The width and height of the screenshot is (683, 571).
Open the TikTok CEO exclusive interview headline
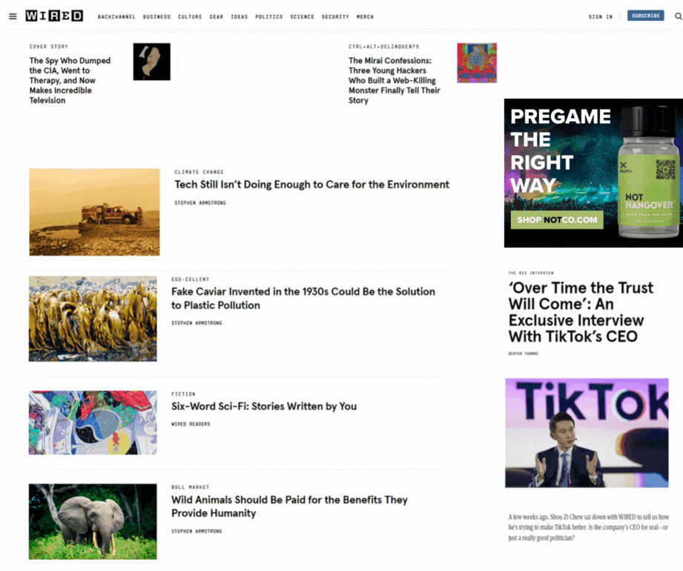pos(581,312)
